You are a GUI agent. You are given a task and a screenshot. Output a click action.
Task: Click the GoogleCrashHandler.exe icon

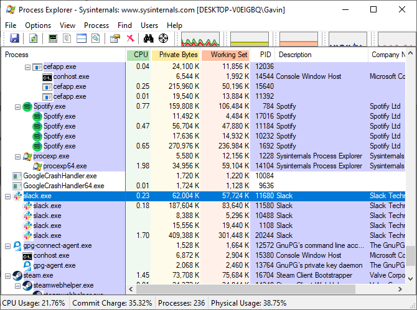(17, 176)
